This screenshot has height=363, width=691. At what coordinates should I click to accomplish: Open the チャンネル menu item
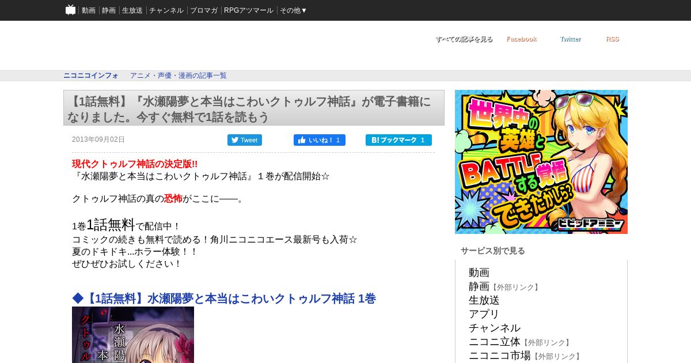166,10
